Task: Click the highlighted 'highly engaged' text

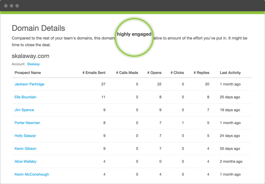Action: pos(134,34)
